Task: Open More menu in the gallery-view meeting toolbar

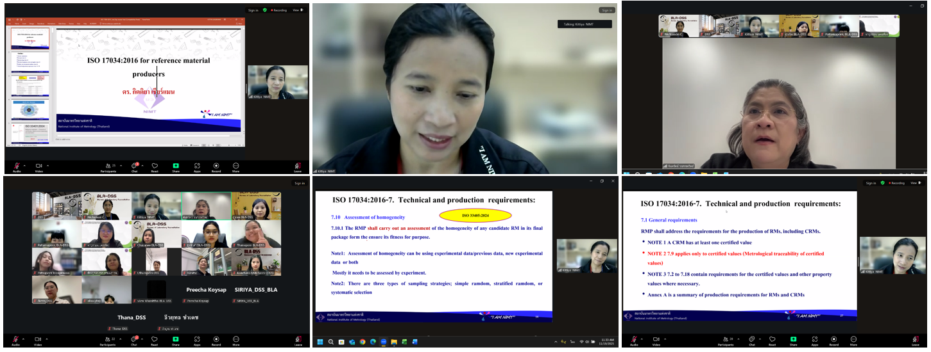Action: coord(235,339)
